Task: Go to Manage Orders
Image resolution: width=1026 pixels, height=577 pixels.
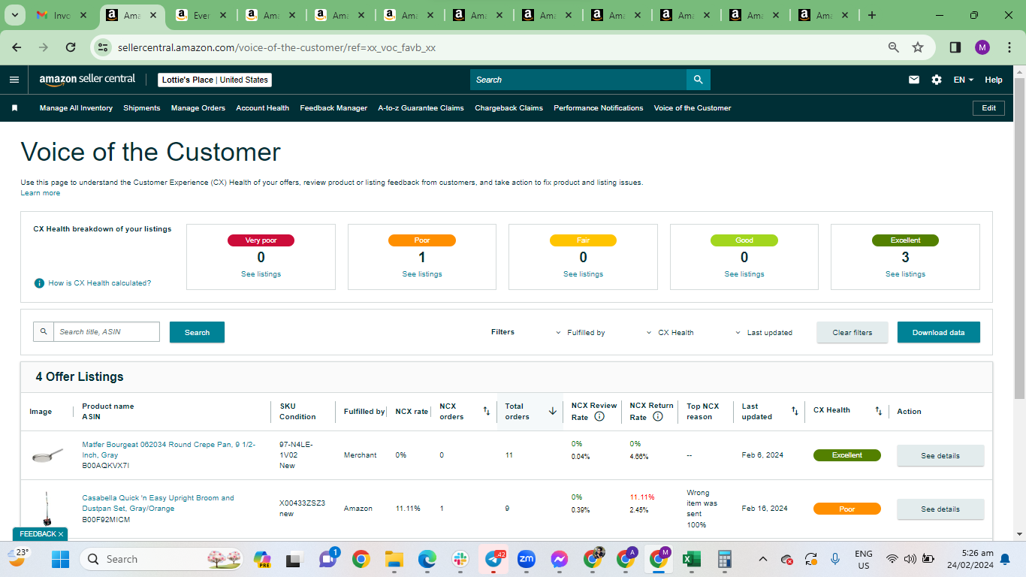Action: (x=198, y=108)
